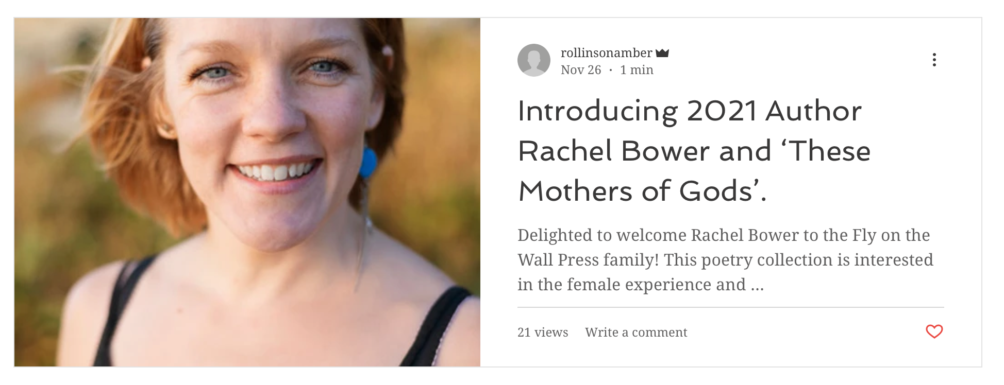Screen dimensions: 1004x385
Task: Open the 'Introducing 2021 Author Rachel Bower' post title
Action: coord(689,111)
